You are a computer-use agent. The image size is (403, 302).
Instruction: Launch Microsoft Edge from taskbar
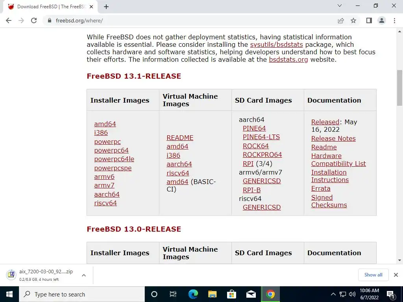click(x=193, y=294)
